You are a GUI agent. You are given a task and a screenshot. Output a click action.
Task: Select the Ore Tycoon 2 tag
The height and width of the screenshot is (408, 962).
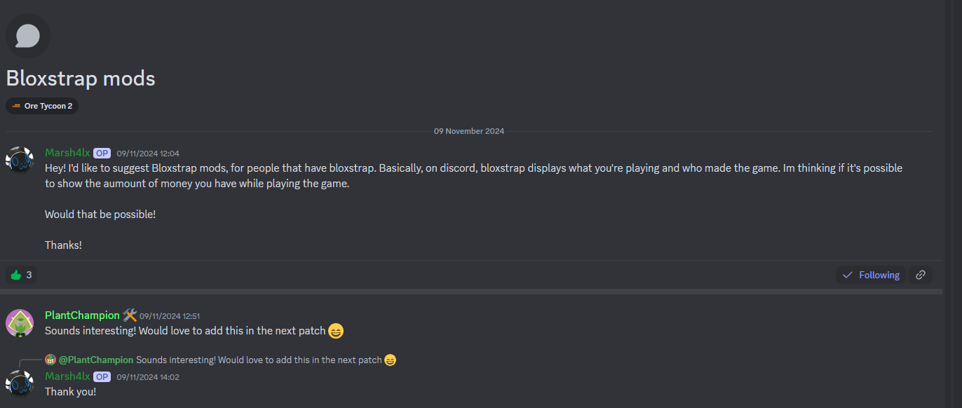pyautogui.click(x=41, y=106)
